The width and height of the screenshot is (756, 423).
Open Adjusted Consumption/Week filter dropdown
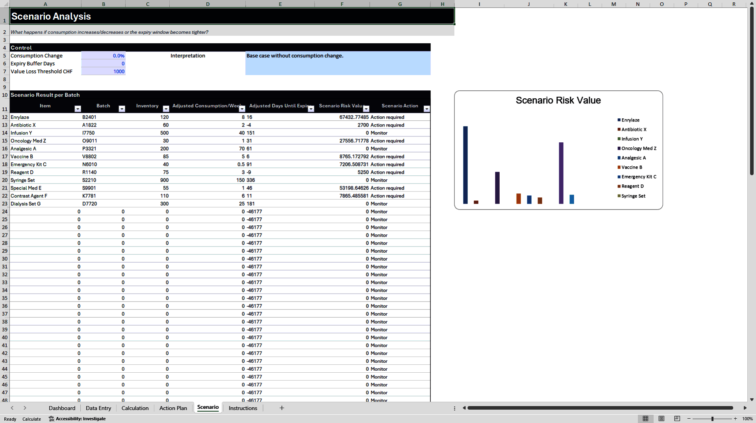pos(242,109)
